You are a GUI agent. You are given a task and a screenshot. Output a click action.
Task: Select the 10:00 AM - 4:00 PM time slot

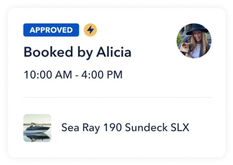click(73, 75)
